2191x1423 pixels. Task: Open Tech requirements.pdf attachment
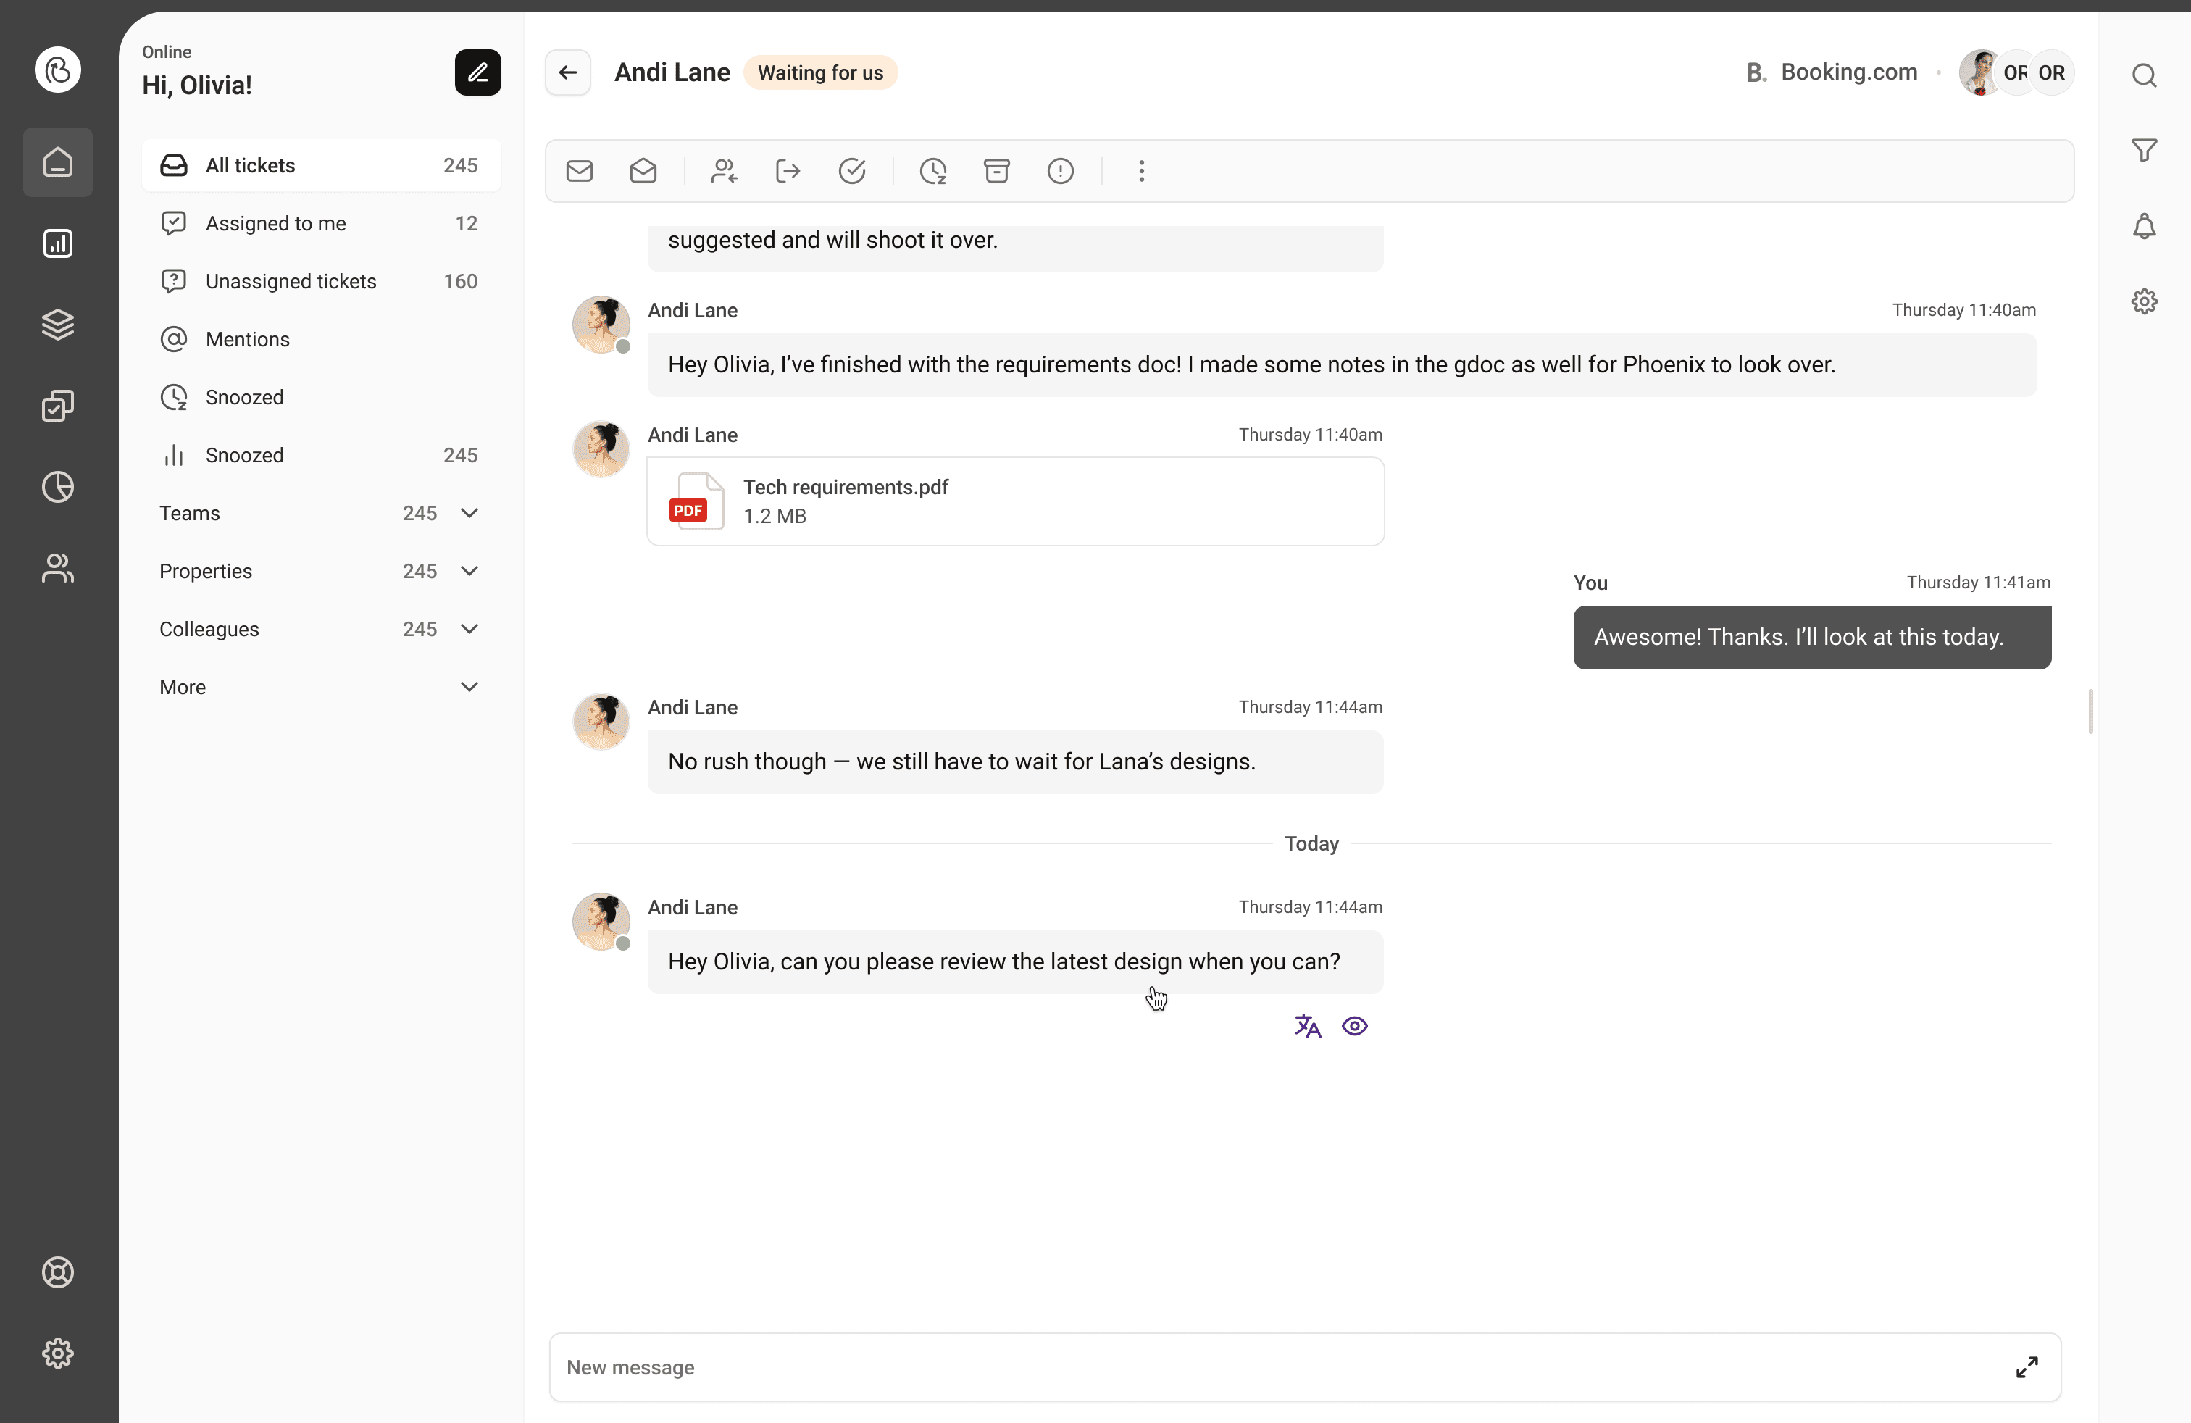pyautogui.click(x=1014, y=501)
